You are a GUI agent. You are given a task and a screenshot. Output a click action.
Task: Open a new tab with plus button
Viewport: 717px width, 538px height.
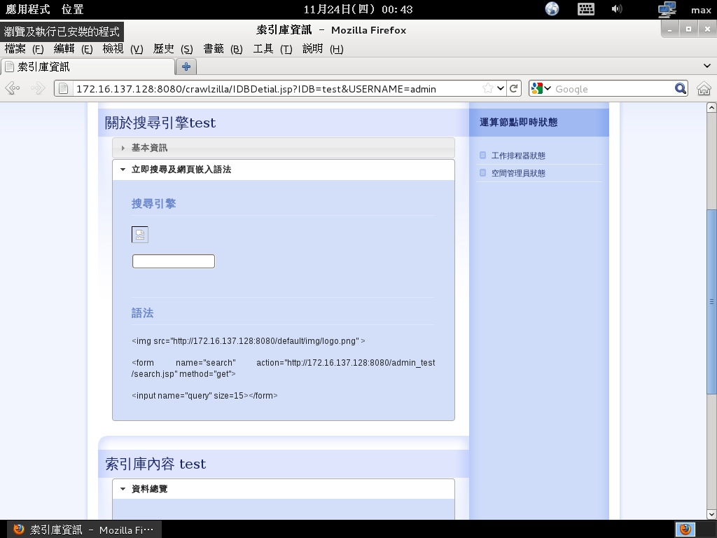[x=186, y=67]
